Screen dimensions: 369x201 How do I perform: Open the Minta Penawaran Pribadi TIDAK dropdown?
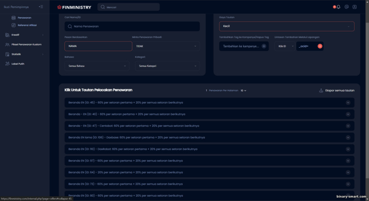point(166,46)
